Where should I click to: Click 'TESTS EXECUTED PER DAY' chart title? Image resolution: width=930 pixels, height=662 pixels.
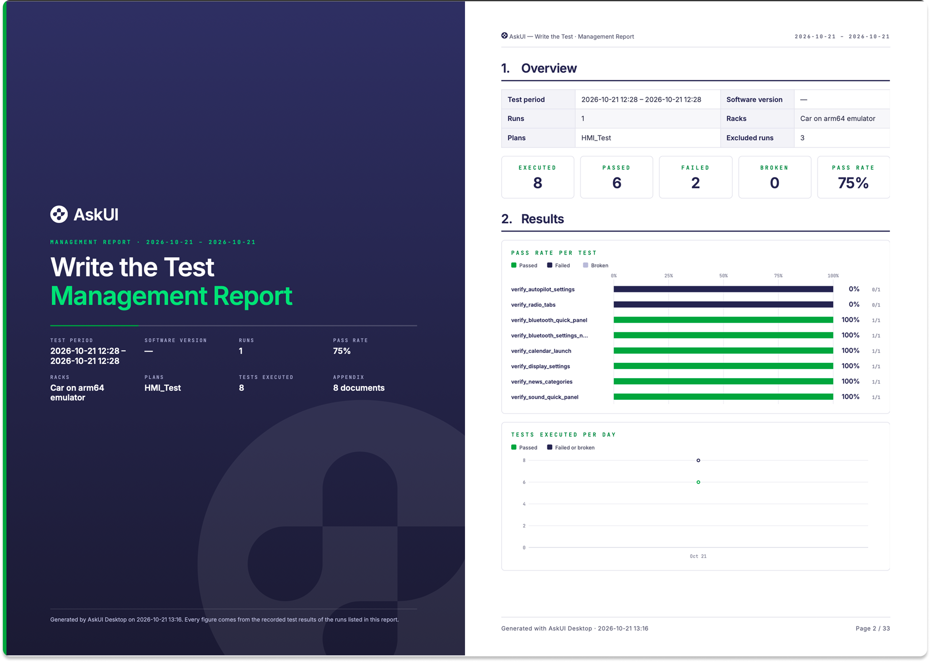tap(563, 434)
